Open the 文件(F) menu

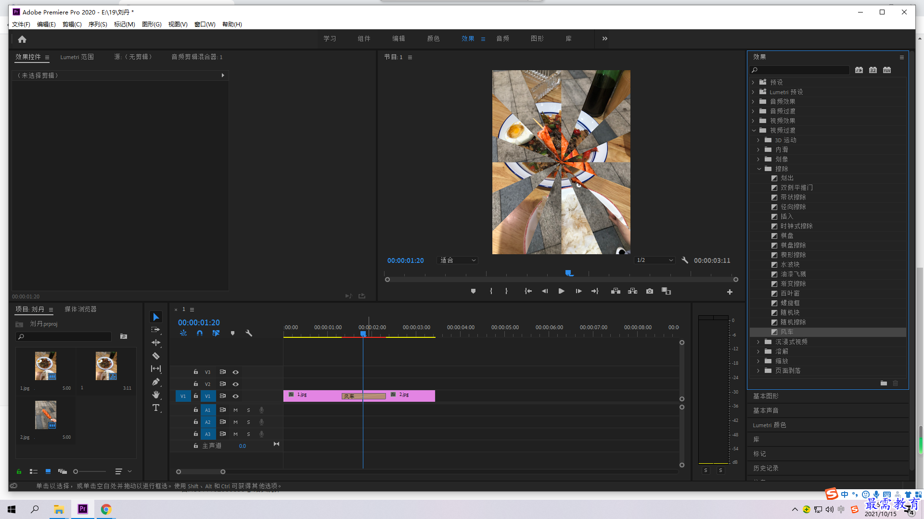click(x=21, y=24)
